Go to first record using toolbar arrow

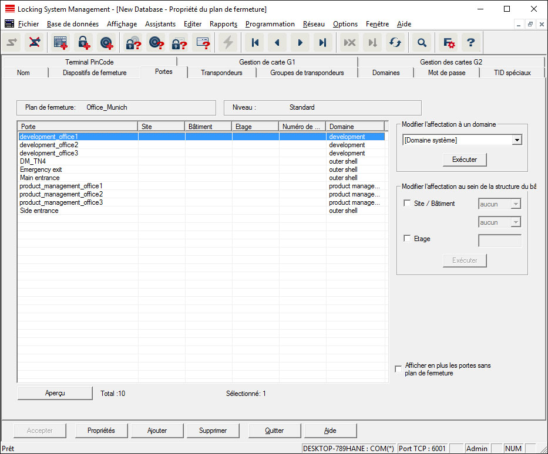(x=255, y=42)
